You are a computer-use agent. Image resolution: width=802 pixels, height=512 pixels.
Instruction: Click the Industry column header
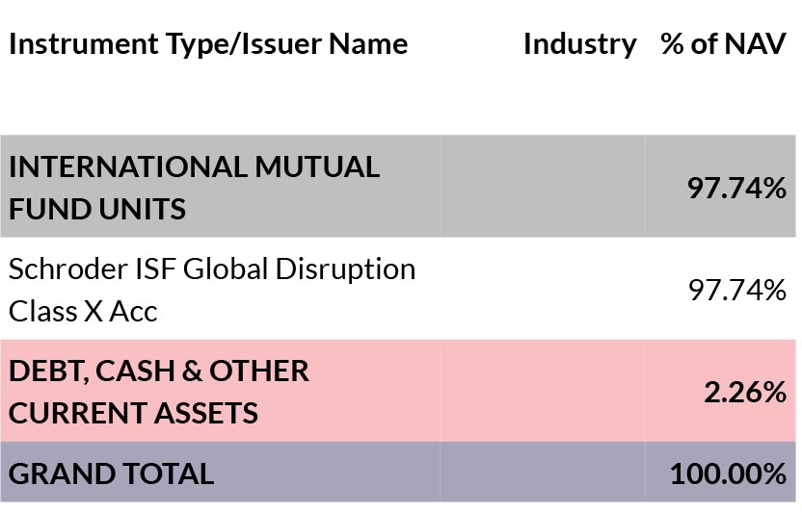coord(580,44)
